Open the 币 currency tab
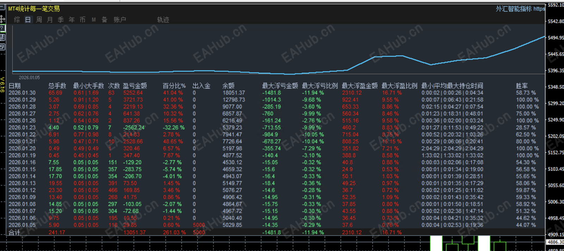This screenshot has height=251, width=564. coord(82,20)
